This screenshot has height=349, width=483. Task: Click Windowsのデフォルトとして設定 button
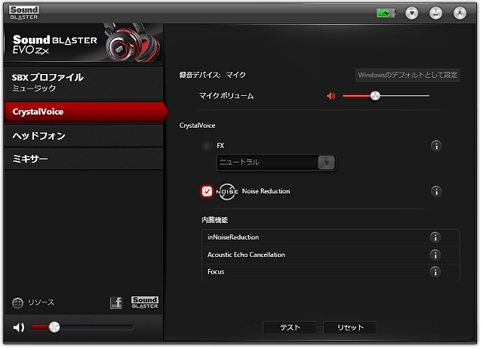[408, 75]
